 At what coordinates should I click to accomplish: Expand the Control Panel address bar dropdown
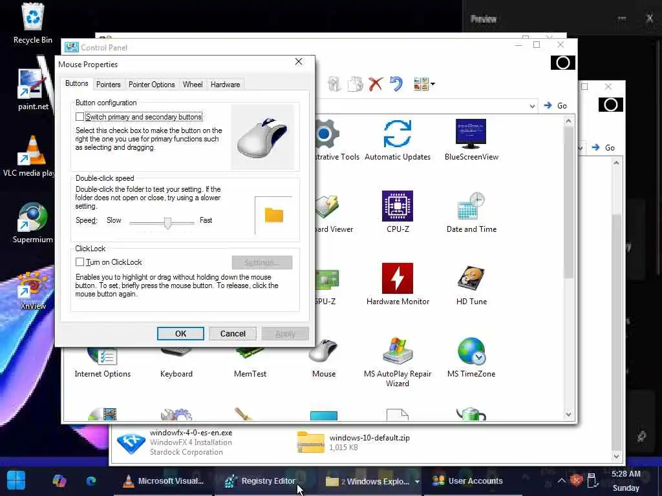point(533,106)
